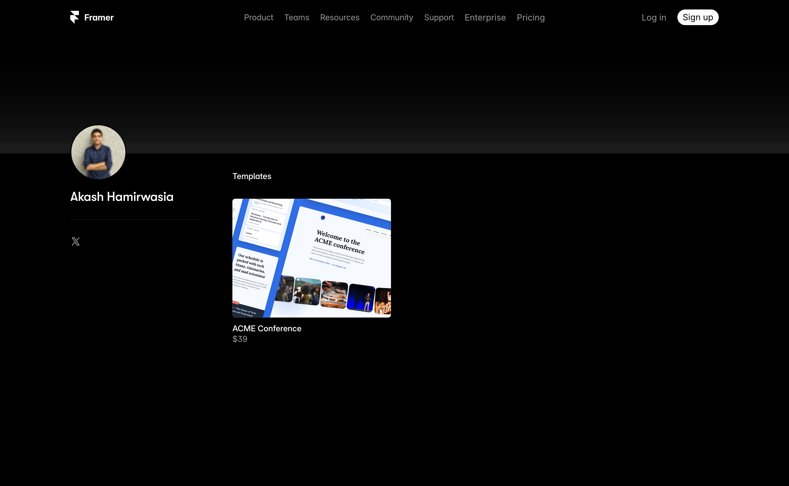
Task: Click the Framer logo icon
Action: click(75, 17)
